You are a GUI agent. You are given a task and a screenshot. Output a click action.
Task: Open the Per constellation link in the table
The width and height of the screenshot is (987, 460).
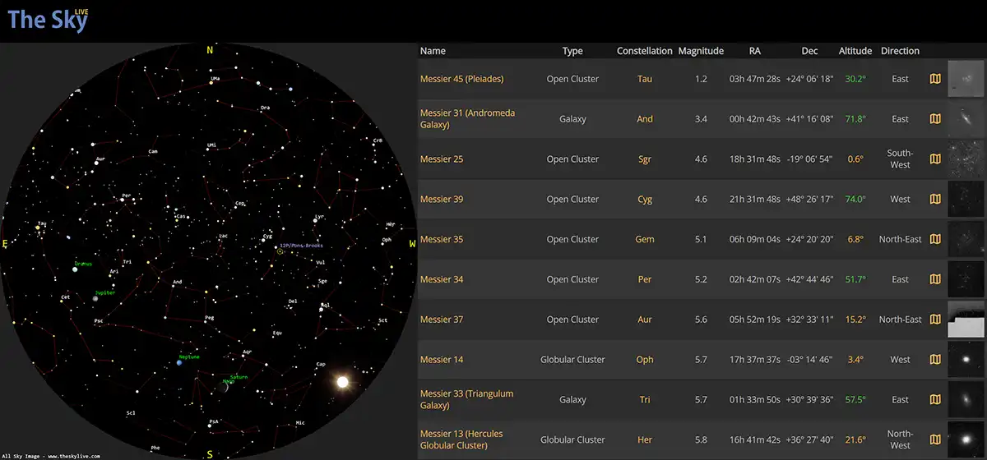645,279
